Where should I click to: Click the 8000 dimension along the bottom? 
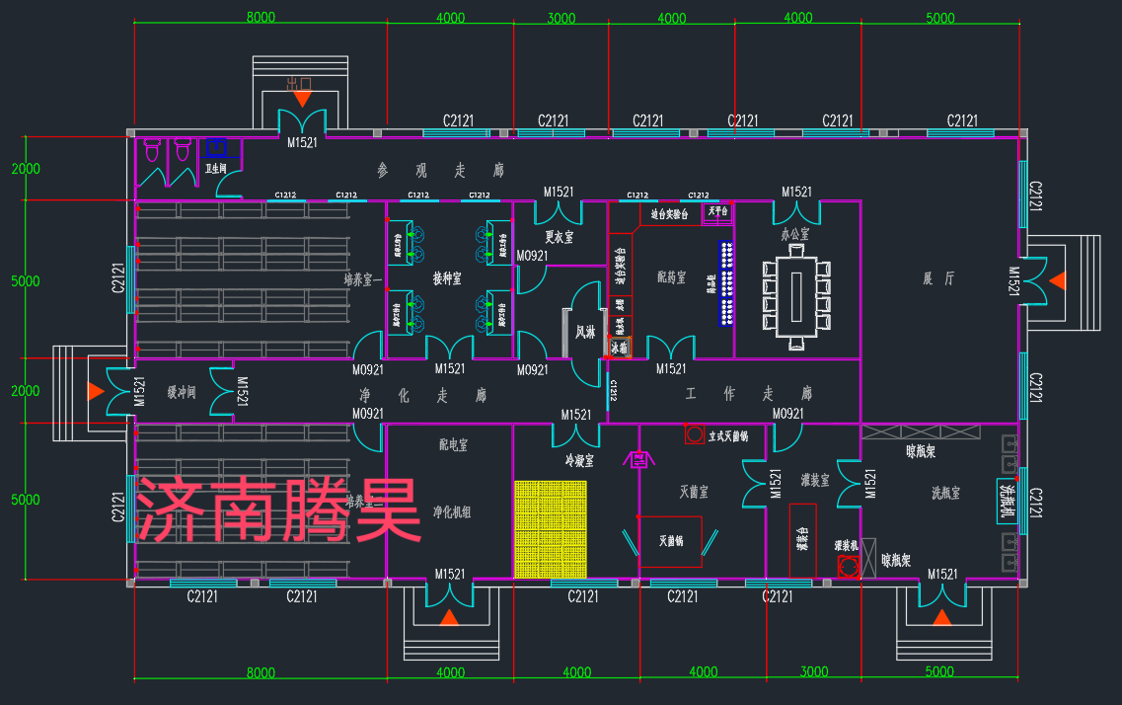coord(261,672)
